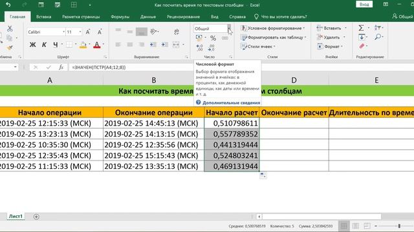Increase decimal places icon

point(200,48)
